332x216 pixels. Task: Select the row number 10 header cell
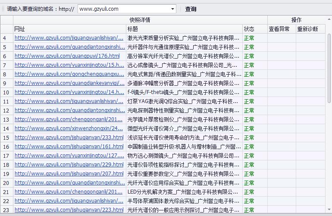6,92
